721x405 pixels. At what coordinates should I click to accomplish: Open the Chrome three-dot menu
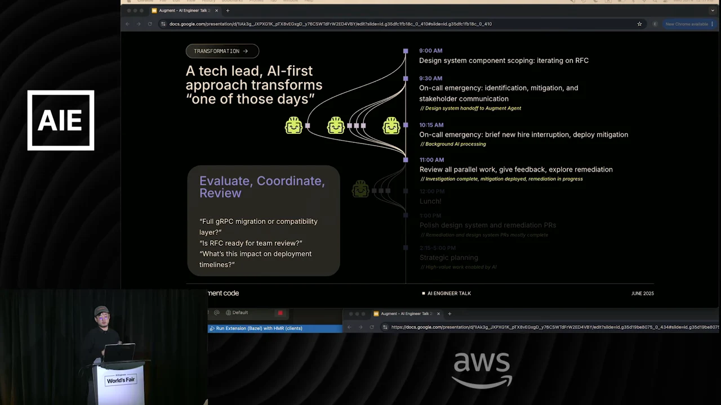click(712, 24)
